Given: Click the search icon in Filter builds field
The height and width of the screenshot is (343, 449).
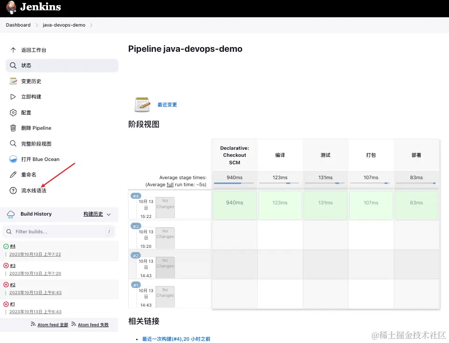Looking at the screenshot, I should [9, 231].
